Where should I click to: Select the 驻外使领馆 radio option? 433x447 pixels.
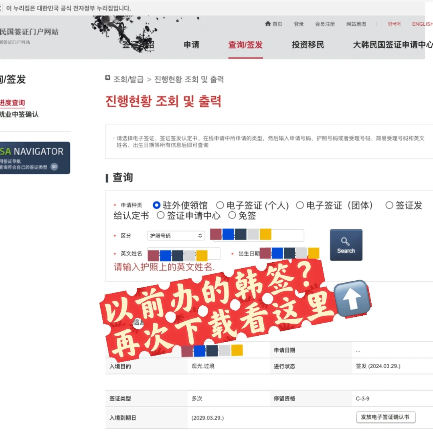(156, 205)
